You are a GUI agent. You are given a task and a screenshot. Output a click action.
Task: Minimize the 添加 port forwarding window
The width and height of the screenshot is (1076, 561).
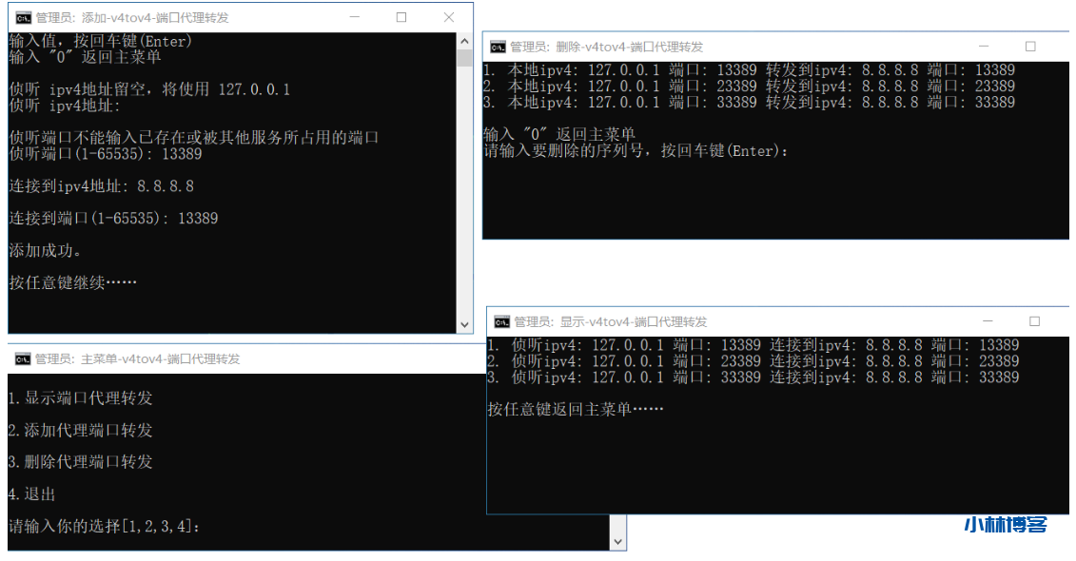coord(354,17)
